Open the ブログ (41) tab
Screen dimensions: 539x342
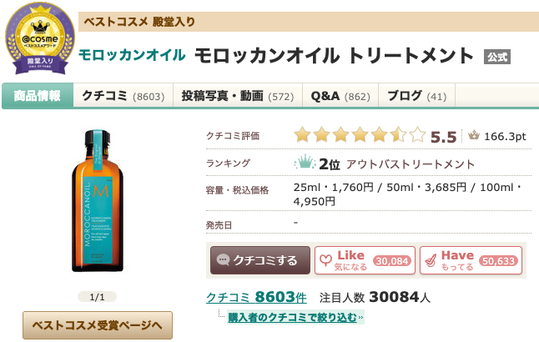click(417, 96)
